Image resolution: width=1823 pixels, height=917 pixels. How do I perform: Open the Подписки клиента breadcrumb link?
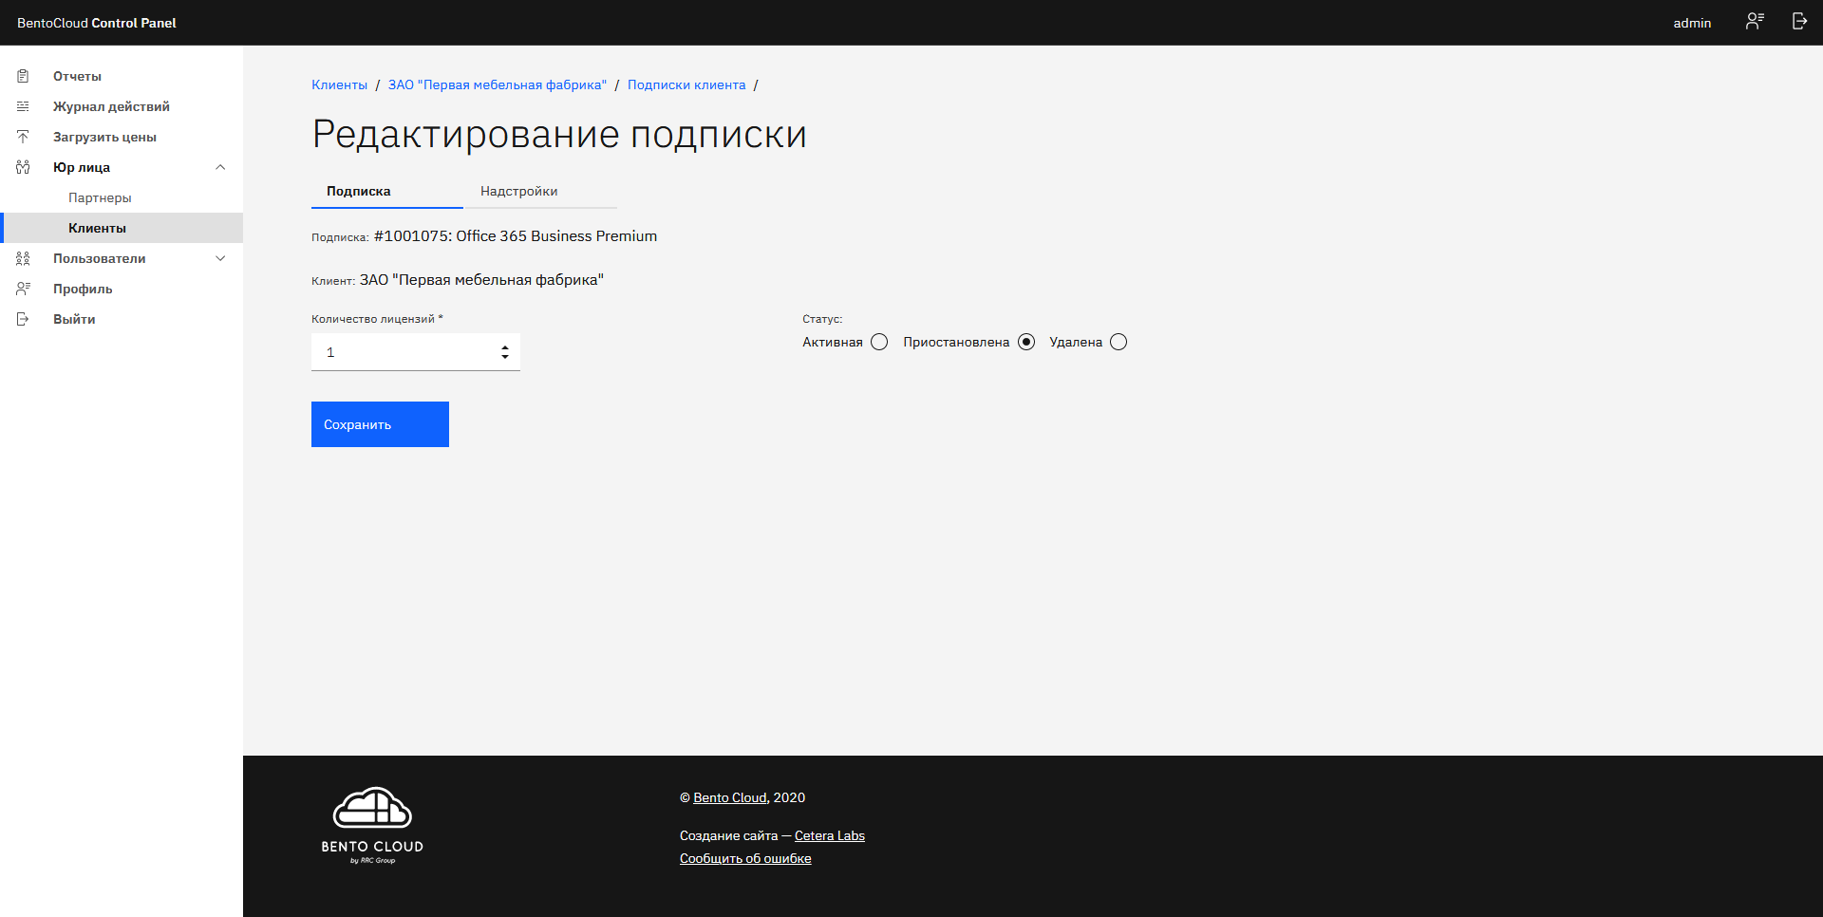(x=686, y=84)
